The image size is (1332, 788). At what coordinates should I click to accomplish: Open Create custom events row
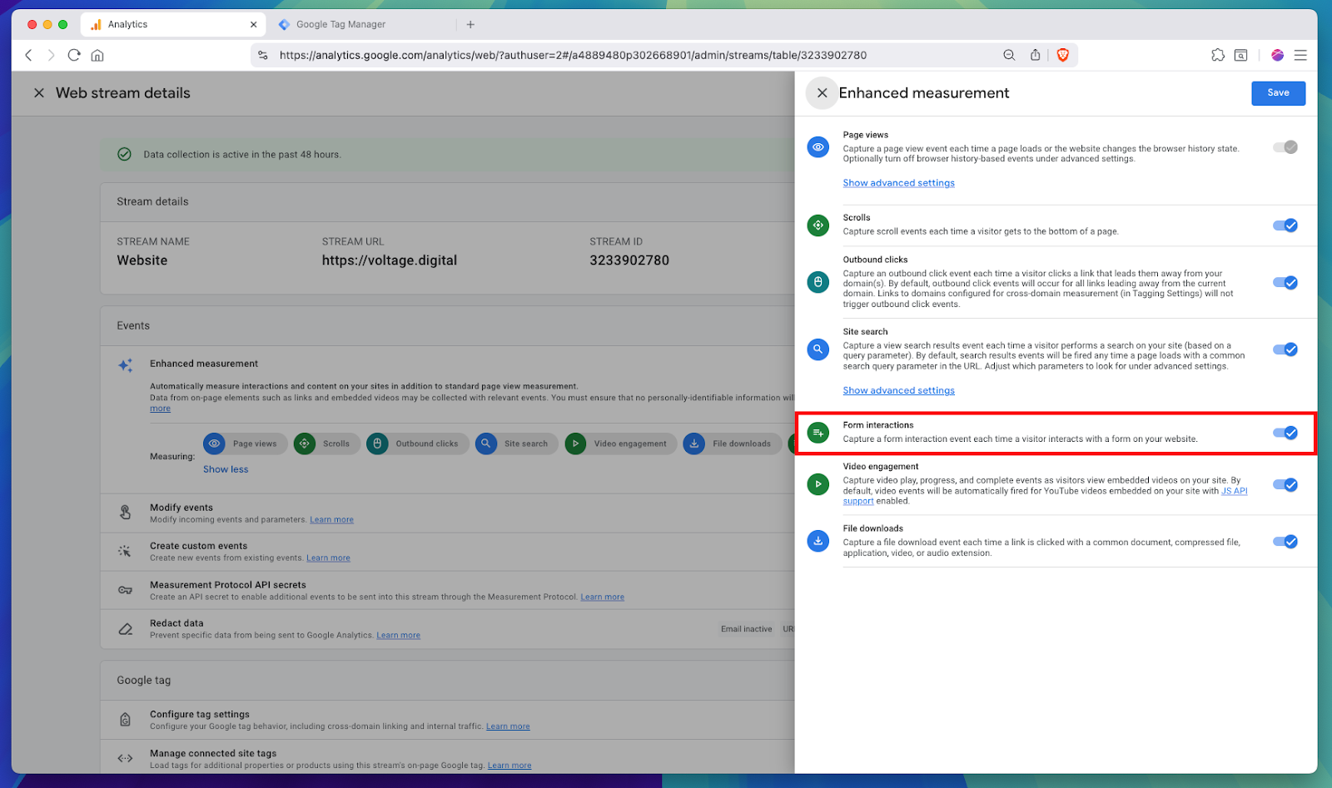447,552
